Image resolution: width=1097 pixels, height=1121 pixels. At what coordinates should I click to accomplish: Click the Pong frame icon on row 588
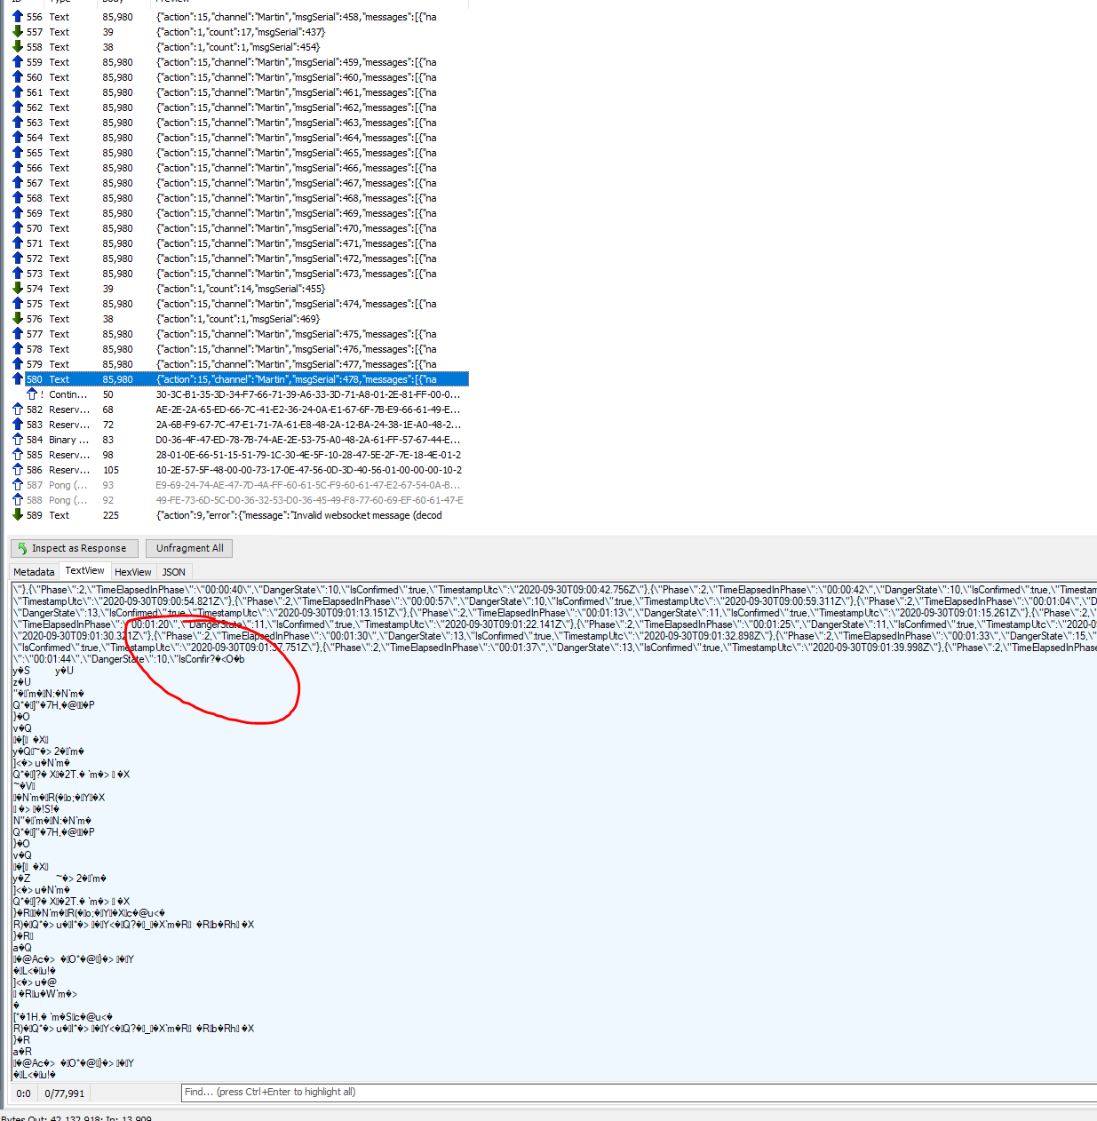click(17, 500)
